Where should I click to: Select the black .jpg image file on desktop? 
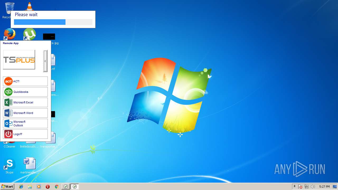click(x=49, y=37)
